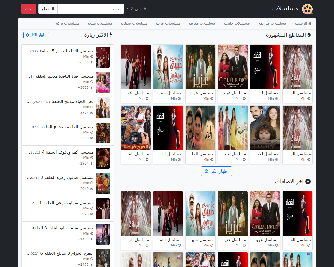Click the compass icon beside اخر الاضافات
This screenshot has width=334, height=267.
click(308, 181)
